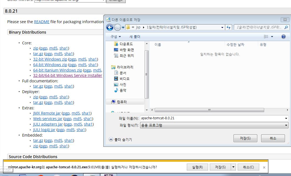The width and height of the screenshot is (291, 176).
Task: Select 바탕 화면 in the navigation pane
Action: 124,50
